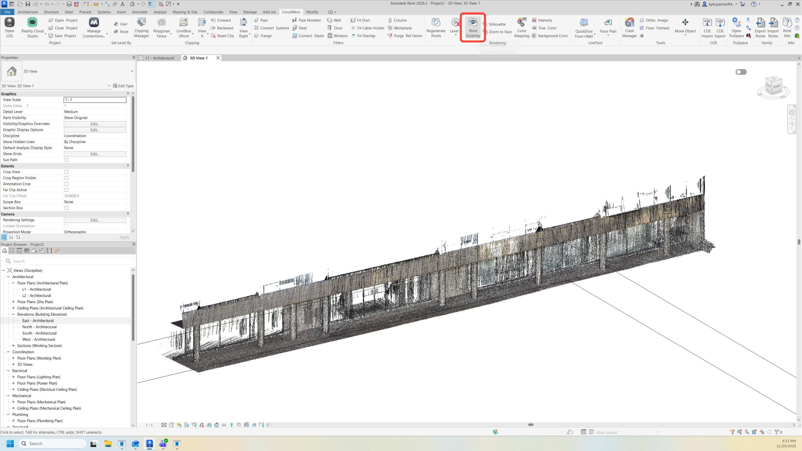The height and width of the screenshot is (451, 802).
Task: Switch to the L1 - Architectural view tab
Action: coord(159,58)
